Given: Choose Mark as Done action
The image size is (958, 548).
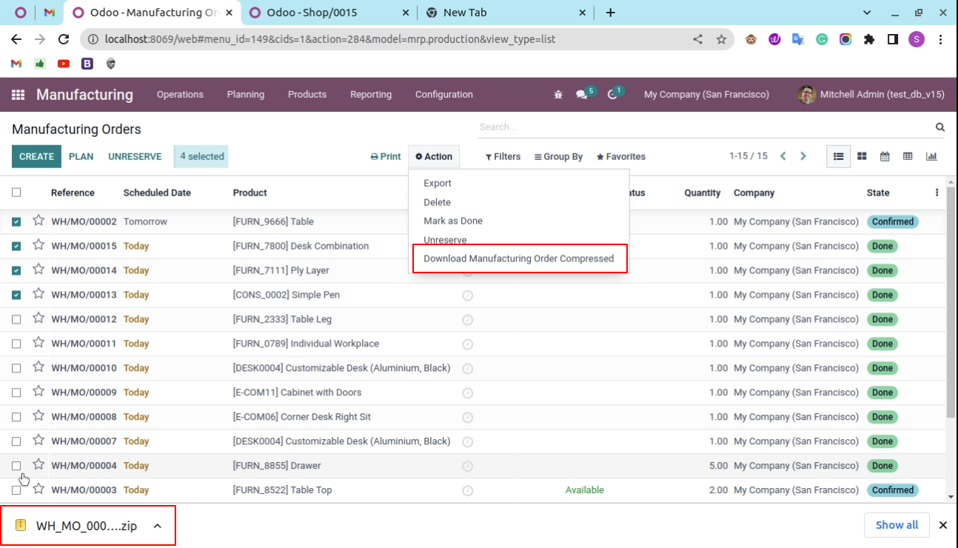Looking at the screenshot, I should (453, 221).
